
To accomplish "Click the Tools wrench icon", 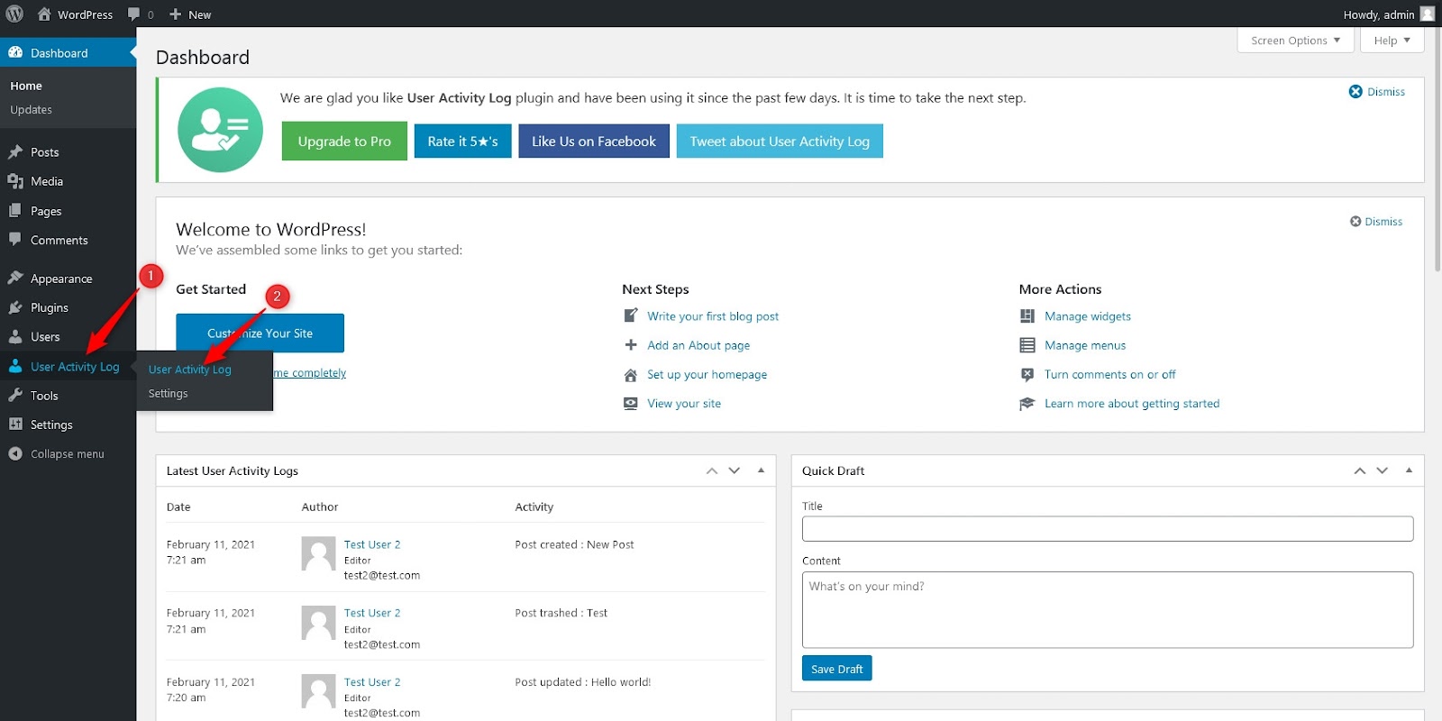I will click(x=15, y=395).
